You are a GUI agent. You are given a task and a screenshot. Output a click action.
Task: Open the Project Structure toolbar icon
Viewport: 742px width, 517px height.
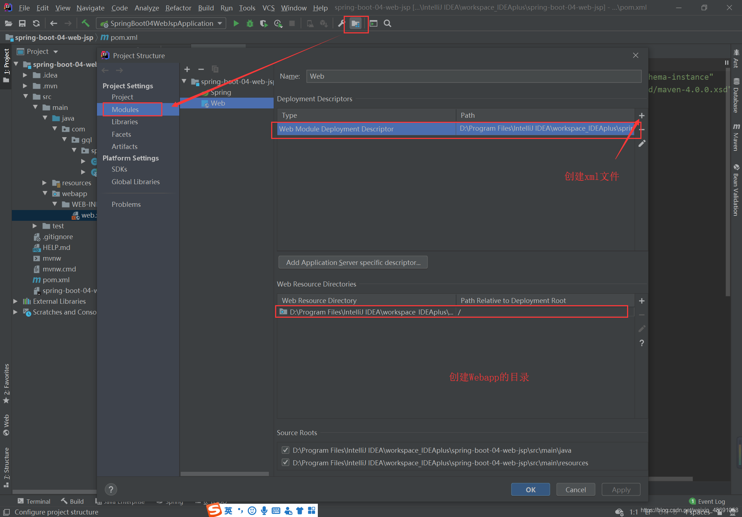[356, 24]
